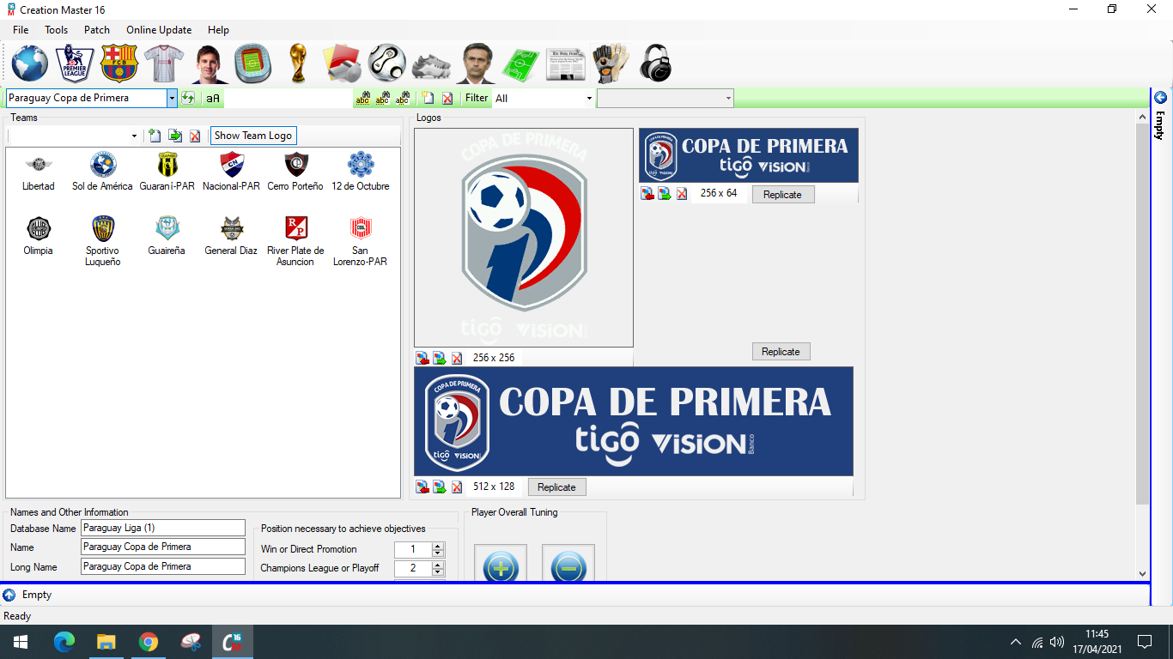
Task: Export the 256 x 64 banner image
Action: point(664,194)
